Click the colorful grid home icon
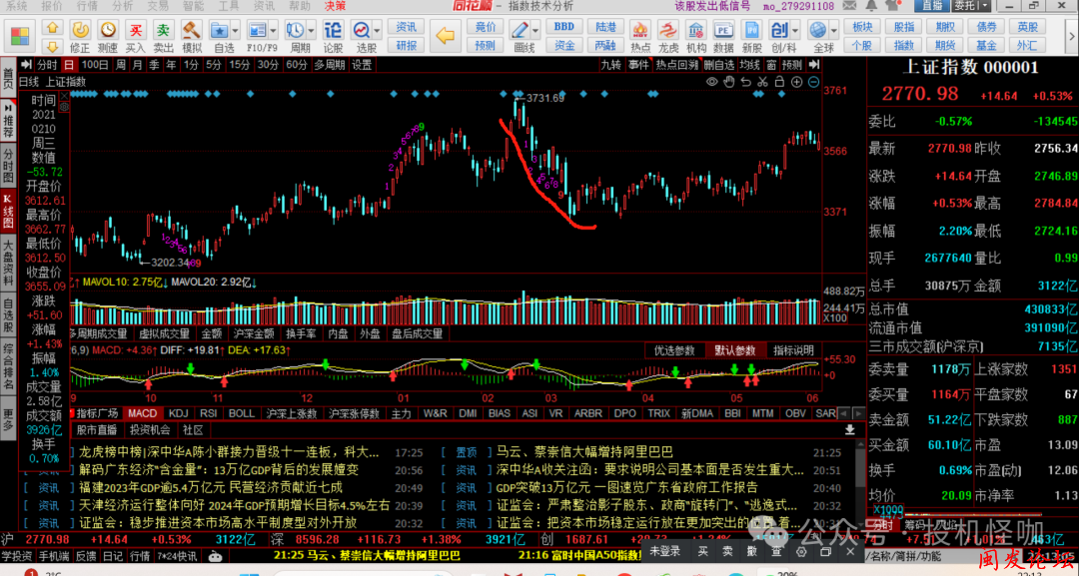The height and width of the screenshot is (576, 1079). click(x=20, y=36)
